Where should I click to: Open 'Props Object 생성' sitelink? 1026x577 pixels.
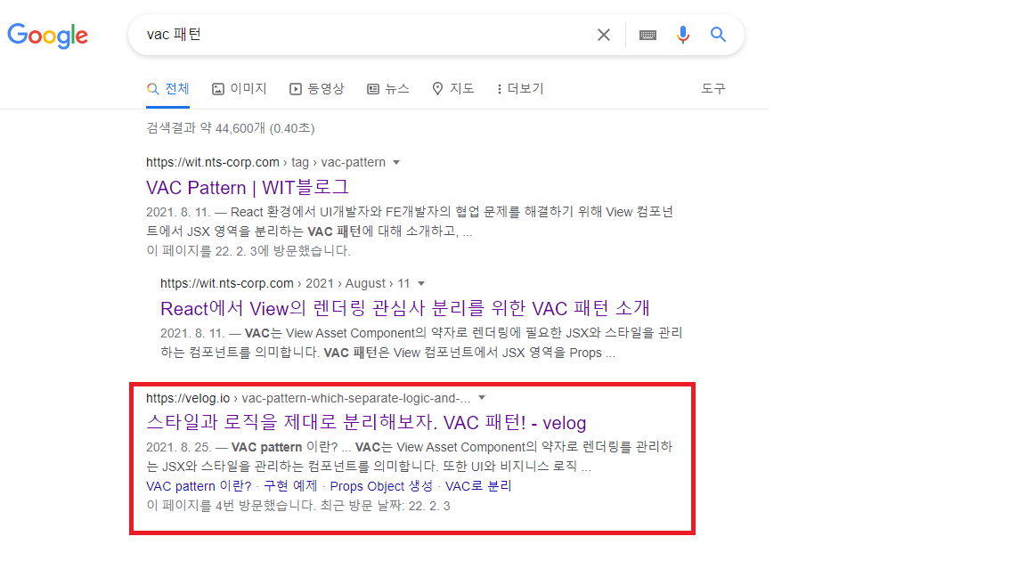click(381, 486)
